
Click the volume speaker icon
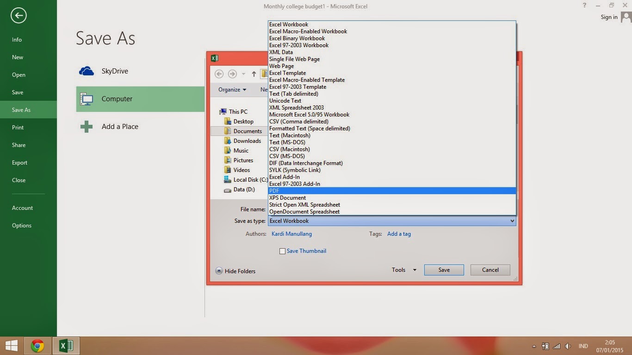(x=568, y=346)
